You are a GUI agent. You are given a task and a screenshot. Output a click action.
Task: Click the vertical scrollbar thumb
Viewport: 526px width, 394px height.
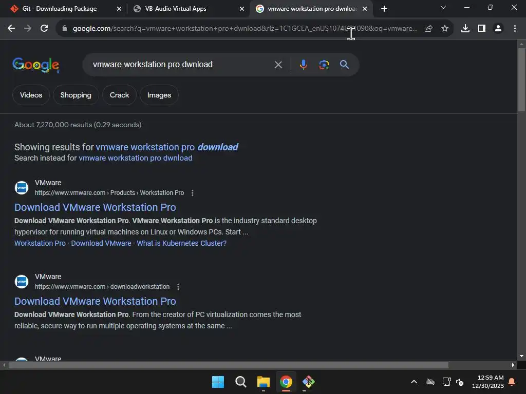click(521, 80)
